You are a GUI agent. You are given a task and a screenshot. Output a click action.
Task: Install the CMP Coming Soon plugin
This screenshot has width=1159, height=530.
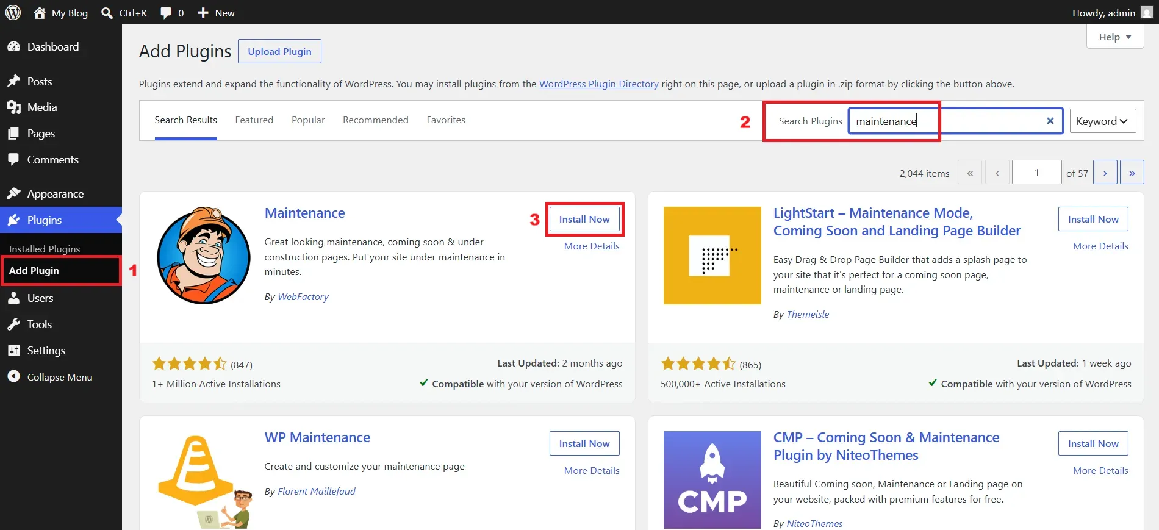tap(1093, 443)
